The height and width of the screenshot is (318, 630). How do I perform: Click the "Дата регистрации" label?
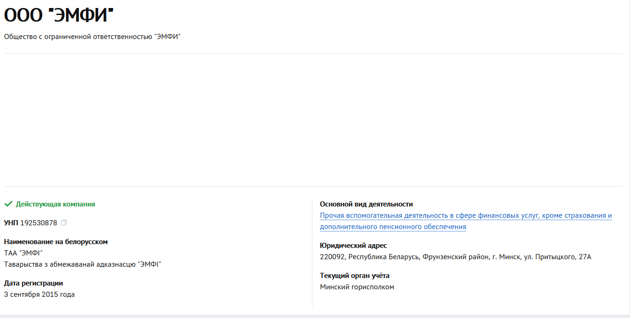pos(33,283)
